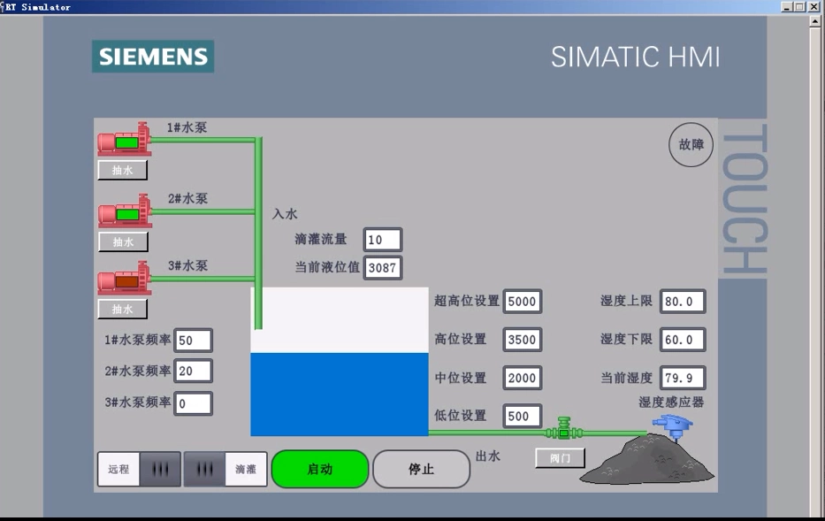Click the 故障 fault indicator circle
Screen dimensions: 825x521
coord(691,144)
